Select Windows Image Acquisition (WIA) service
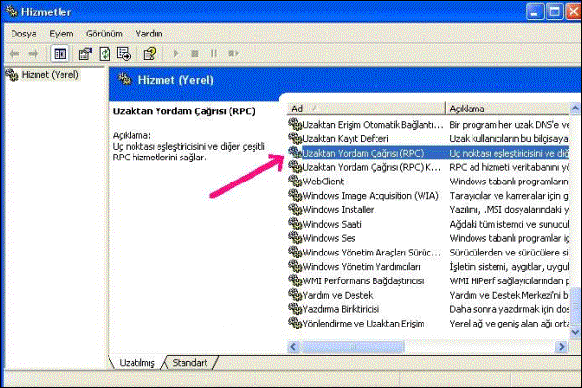Screen dimensions: 582x388 click(x=371, y=196)
